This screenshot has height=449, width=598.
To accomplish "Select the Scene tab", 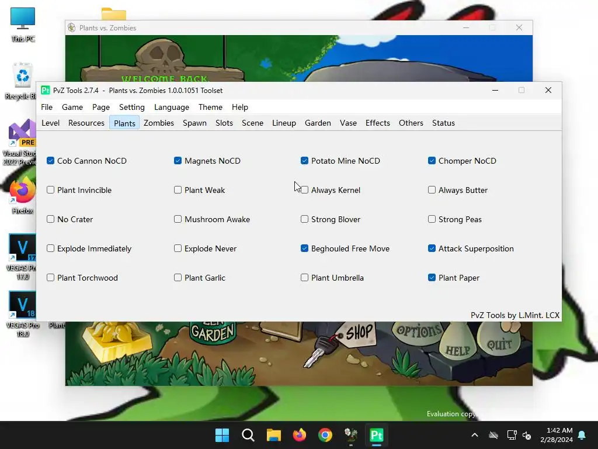I will (x=252, y=123).
